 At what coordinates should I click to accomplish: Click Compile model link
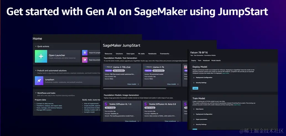pos(89,112)
